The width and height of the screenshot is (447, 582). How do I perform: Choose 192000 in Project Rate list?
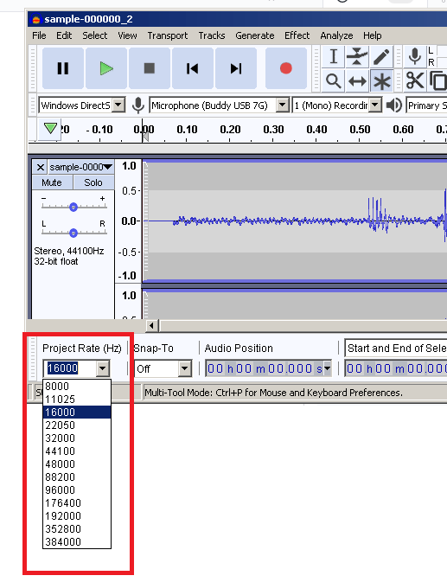point(77,516)
